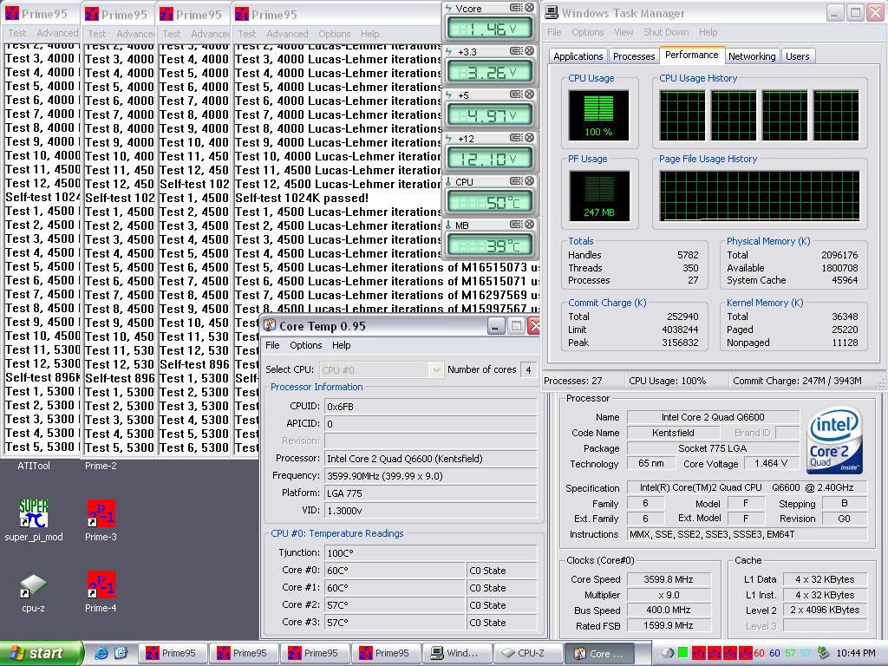Click the Internet Explorer quick launch icon
The image size is (888, 666).
[101, 653]
